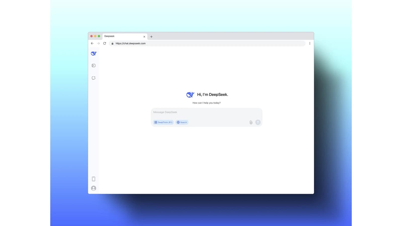Go back with browser back arrow
This screenshot has height=226, width=402.
click(92, 43)
